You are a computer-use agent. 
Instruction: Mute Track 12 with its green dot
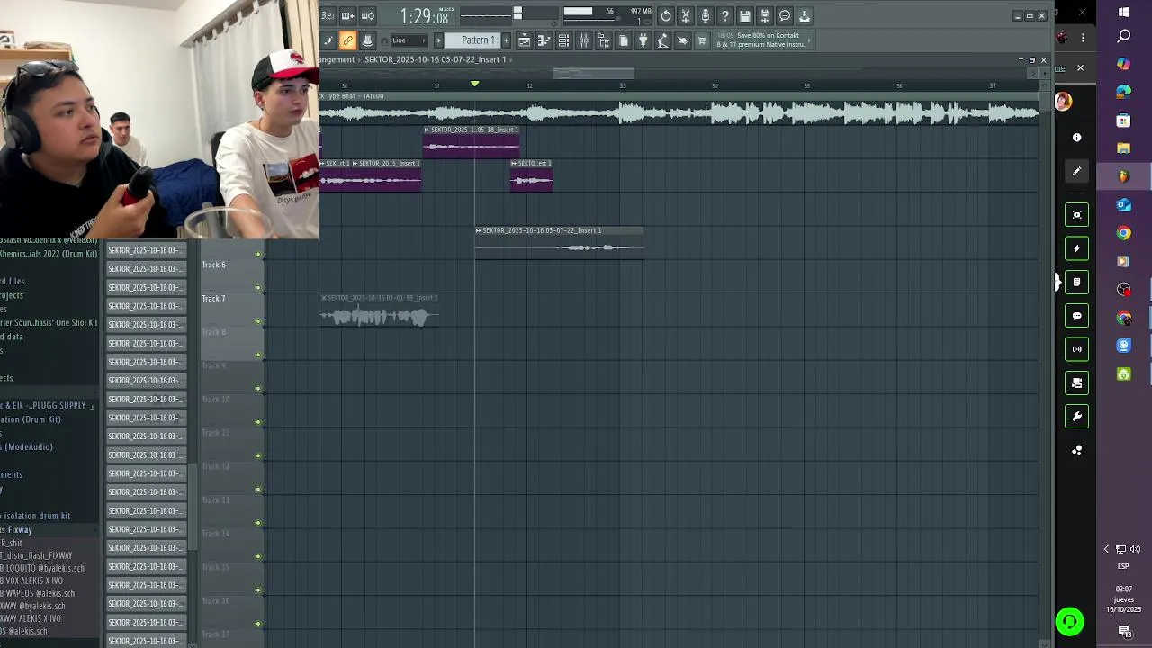(259, 490)
